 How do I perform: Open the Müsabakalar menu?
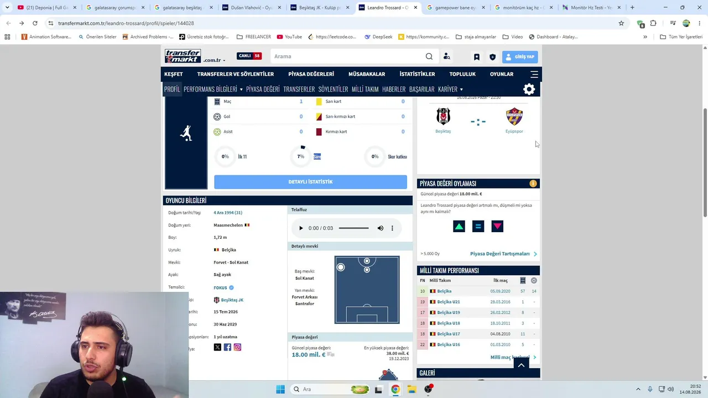click(367, 74)
